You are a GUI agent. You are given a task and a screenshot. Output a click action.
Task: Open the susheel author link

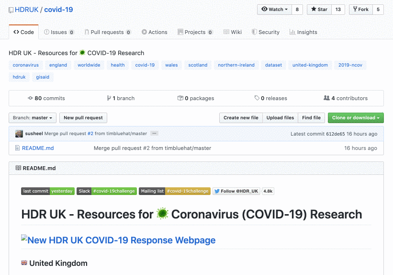point(34,134)
